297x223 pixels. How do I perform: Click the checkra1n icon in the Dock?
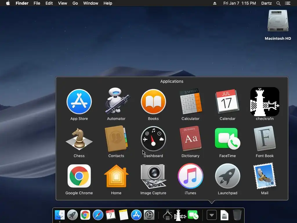point(180,215)
